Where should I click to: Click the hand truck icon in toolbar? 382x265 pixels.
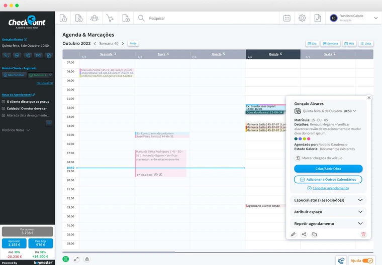click(x=110, y=18)
